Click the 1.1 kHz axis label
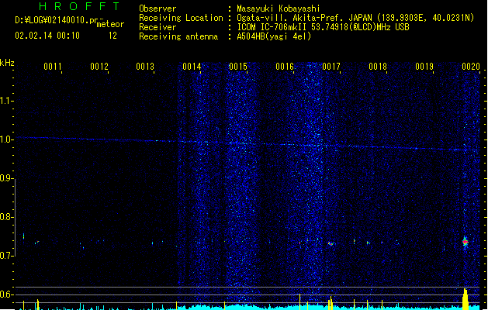The height and width of the screenshot is (310, 488). coord(6,101)
